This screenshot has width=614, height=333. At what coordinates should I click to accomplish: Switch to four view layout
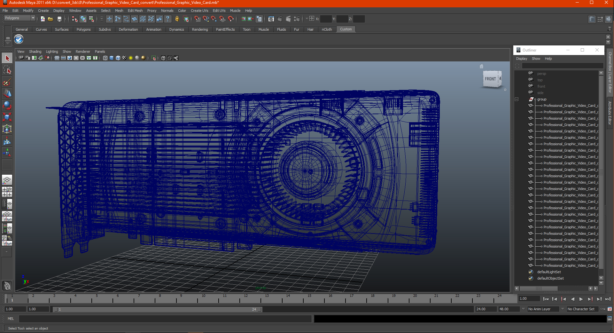[7, 192]
